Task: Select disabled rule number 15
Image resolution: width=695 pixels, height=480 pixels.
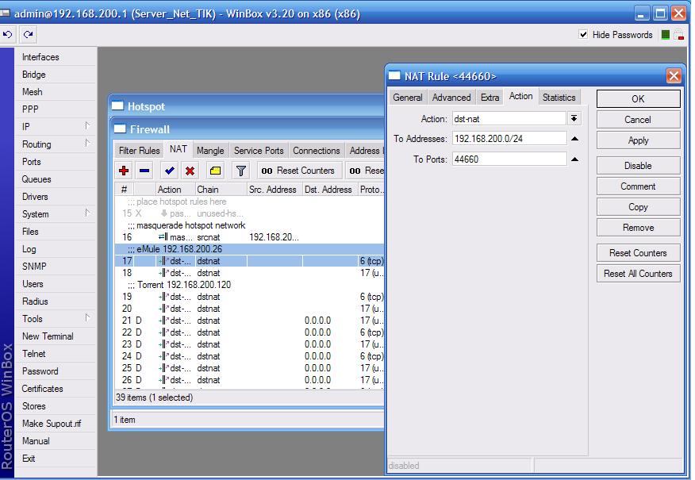Action: pyautogui.click(x=249, y=213)
